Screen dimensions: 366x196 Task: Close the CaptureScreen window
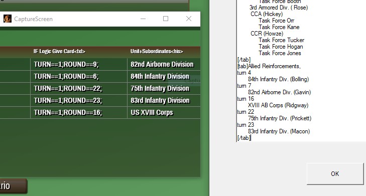(189, 19)
